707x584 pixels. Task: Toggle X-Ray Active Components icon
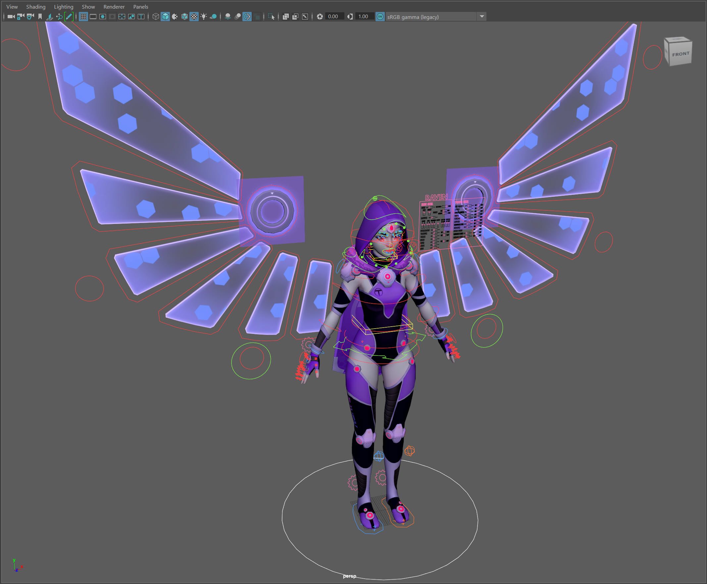coord(295,17)
